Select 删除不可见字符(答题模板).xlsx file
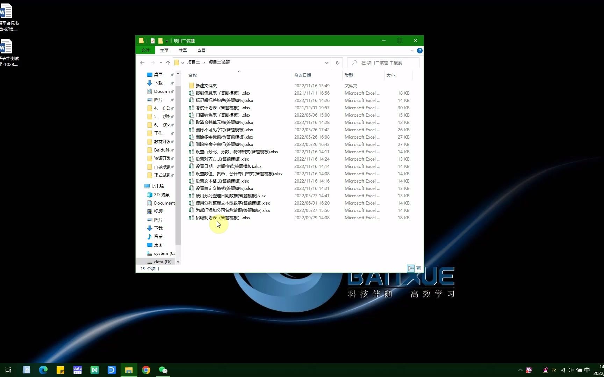This screenshot has height=377, width=604. click(x=224, y=130)
